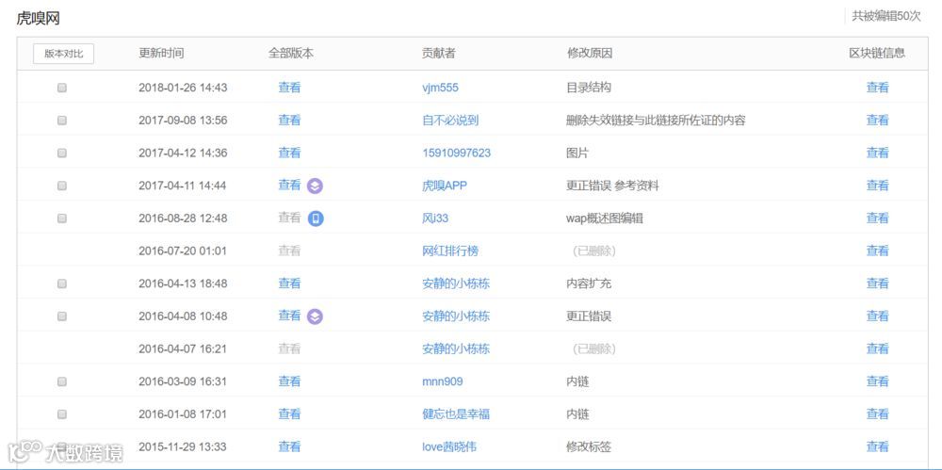The height and width of the screenshot is (470, 942).
Task: Open 全部版本 查看 link for 2016-03-09 16:31
Action: (289, 381)
